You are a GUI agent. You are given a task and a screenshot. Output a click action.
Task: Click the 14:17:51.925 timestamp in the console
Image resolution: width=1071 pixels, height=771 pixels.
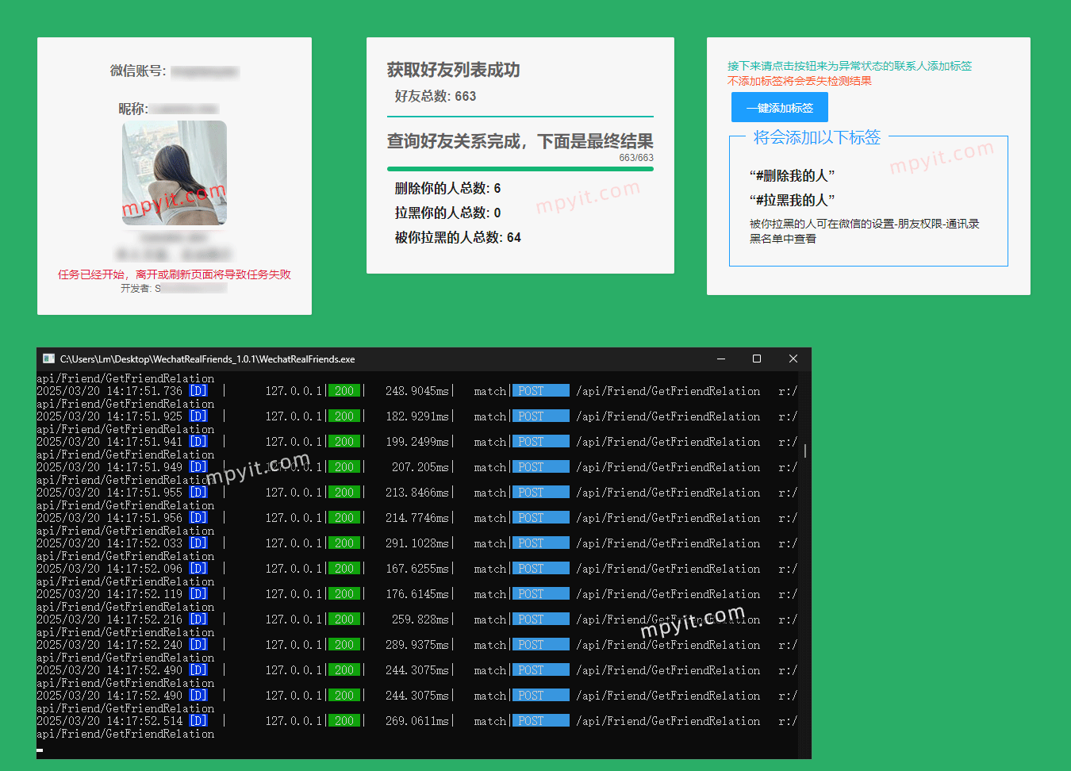pyautogui.click(x=144, y=416)
